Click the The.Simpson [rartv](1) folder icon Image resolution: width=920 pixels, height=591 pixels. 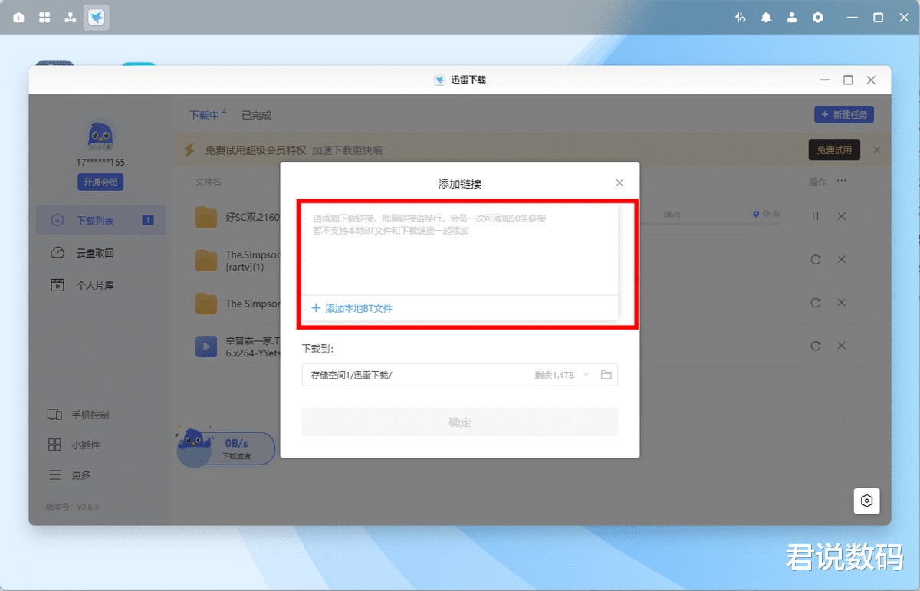(205, 261)
